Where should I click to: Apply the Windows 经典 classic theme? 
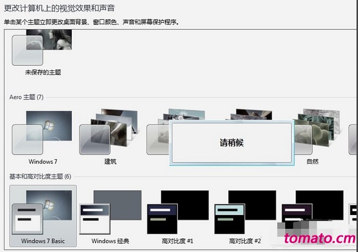(110, 212)
